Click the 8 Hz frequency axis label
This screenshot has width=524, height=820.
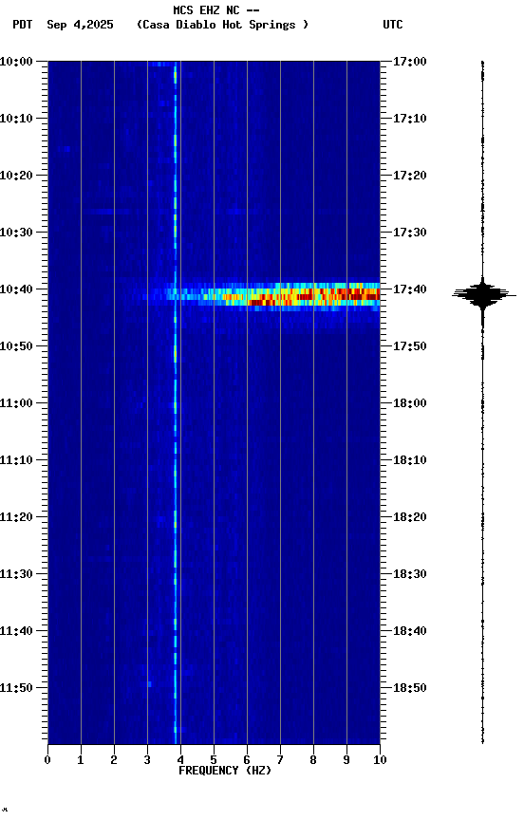tap(313, 760)
